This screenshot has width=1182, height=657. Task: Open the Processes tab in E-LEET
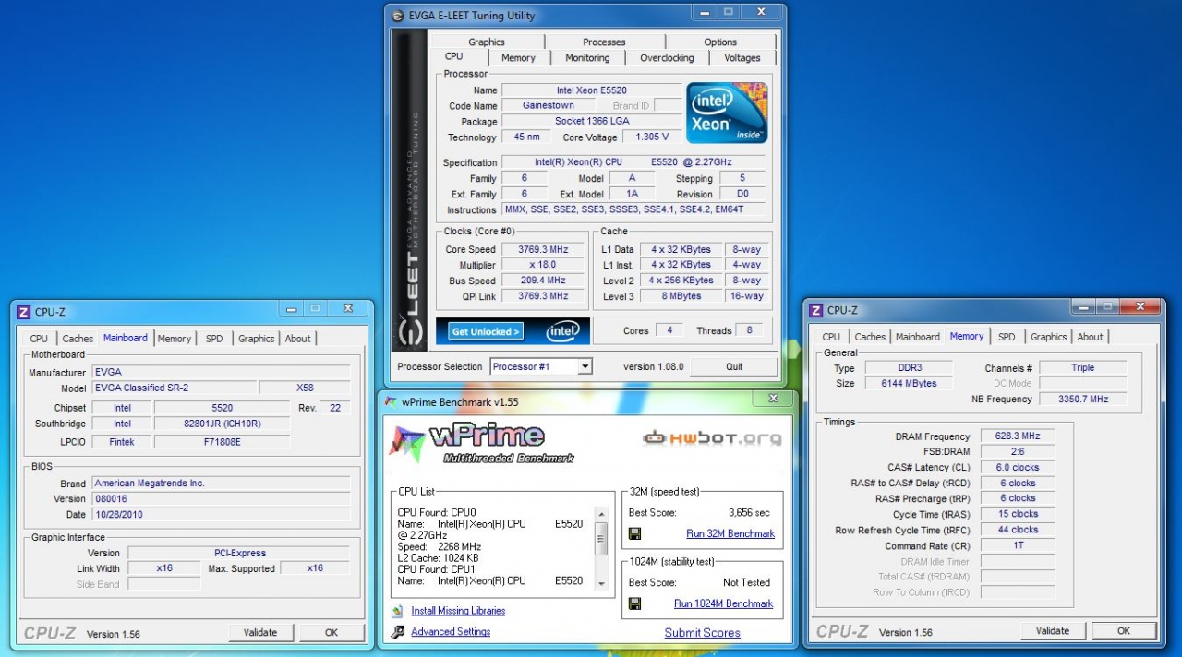pos(604,42)
